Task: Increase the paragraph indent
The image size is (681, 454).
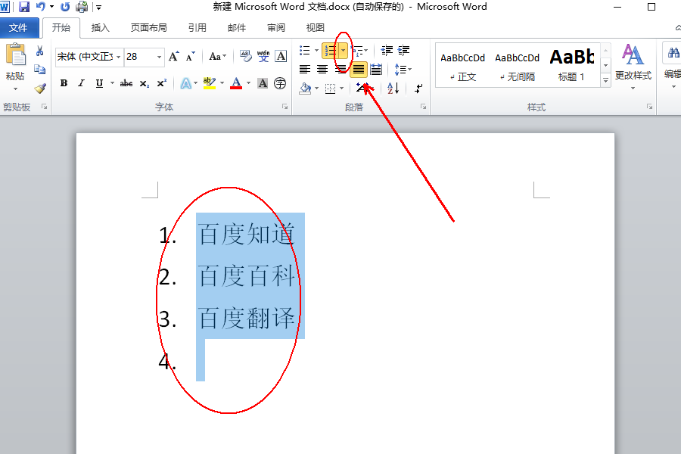Action: (x=403, y=51)
